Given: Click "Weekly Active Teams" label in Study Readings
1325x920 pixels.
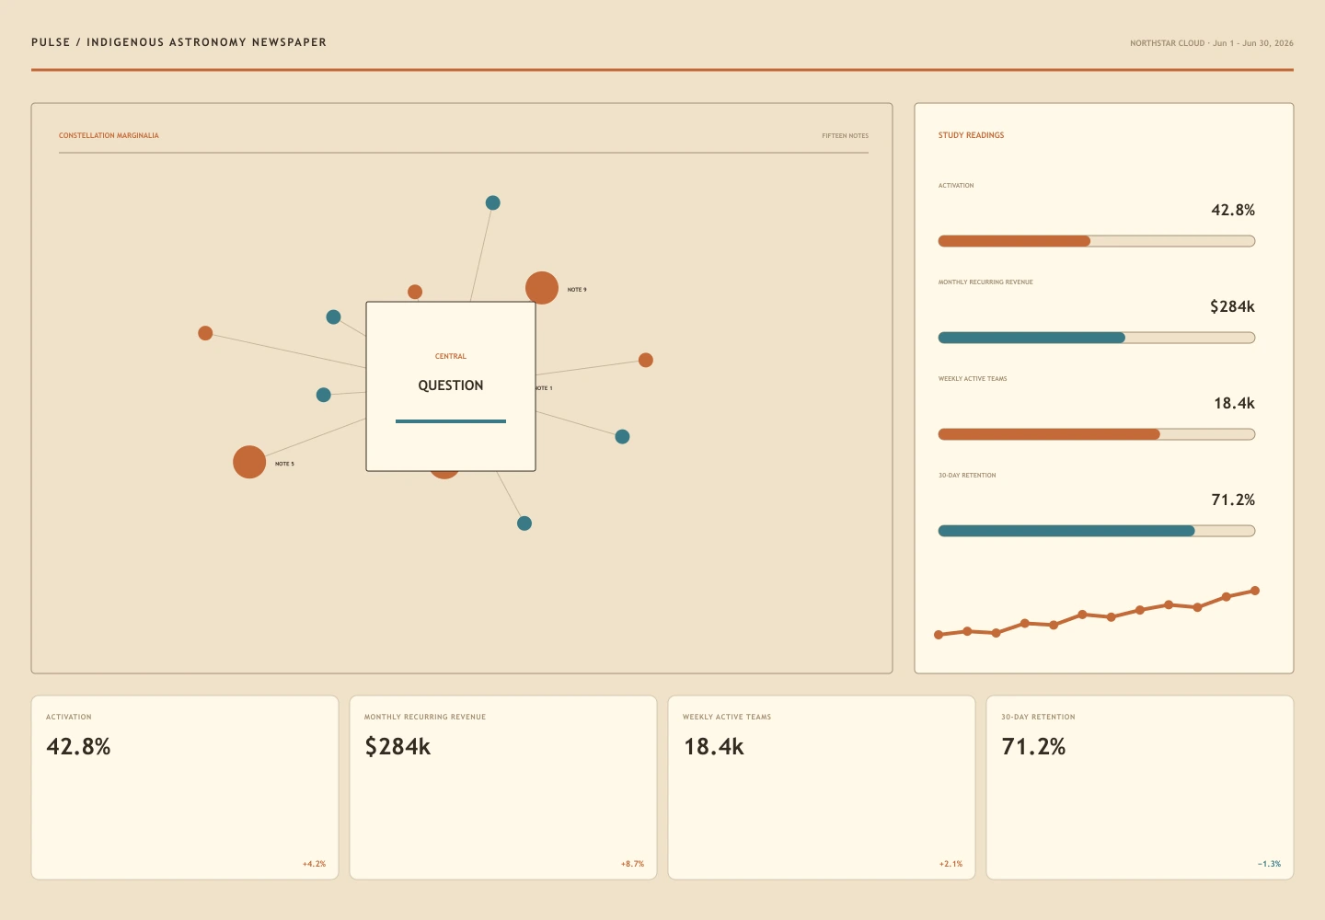Looking at the screenshot, I should [973, 379].
